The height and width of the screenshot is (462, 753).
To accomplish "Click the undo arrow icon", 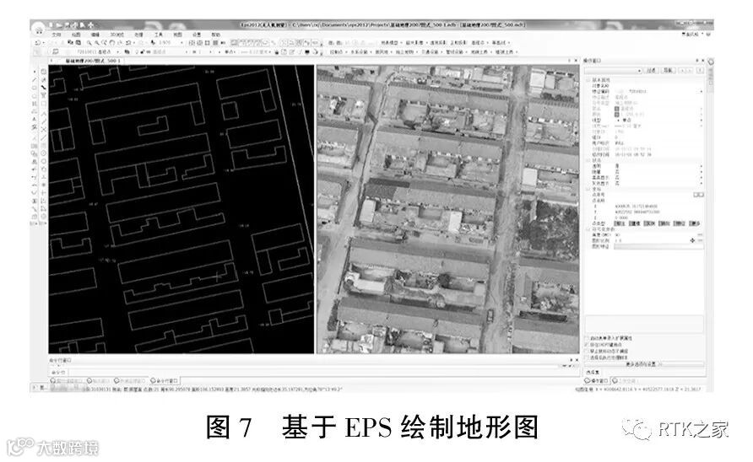I will (38, 43).
